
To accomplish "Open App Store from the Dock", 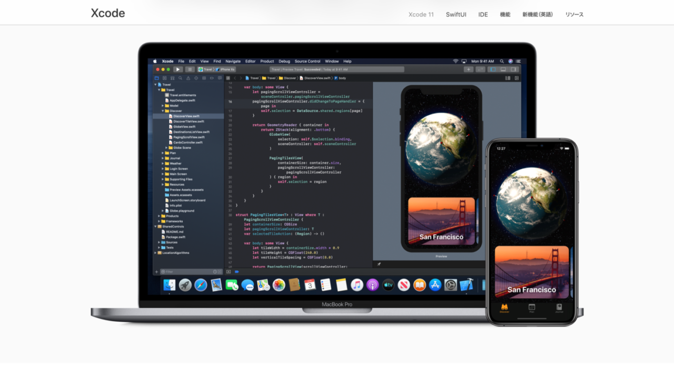I will point(435,285).
